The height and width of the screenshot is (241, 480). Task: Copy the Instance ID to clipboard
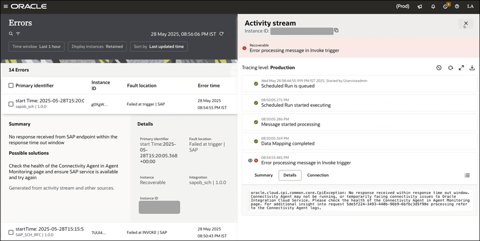(336, 31)
